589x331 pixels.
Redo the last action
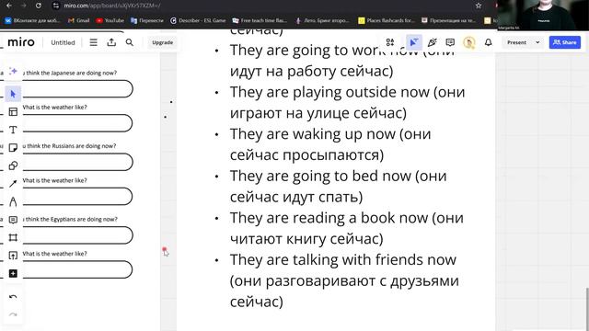[13, 314]
